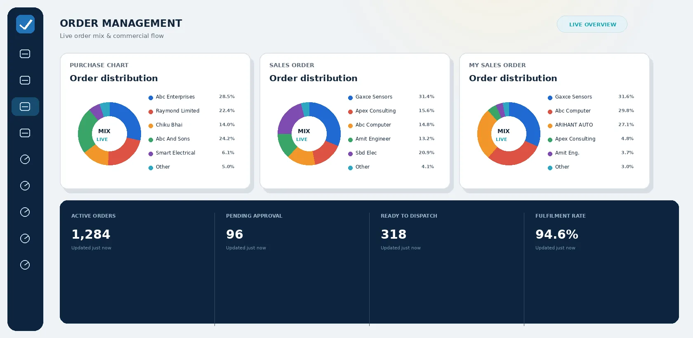Click the 31.4% value
Image resolution: width=693 pixels, height=338 pixels.
427,97
